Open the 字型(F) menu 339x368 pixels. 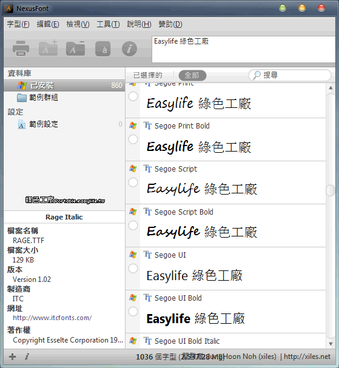(18, 24)
